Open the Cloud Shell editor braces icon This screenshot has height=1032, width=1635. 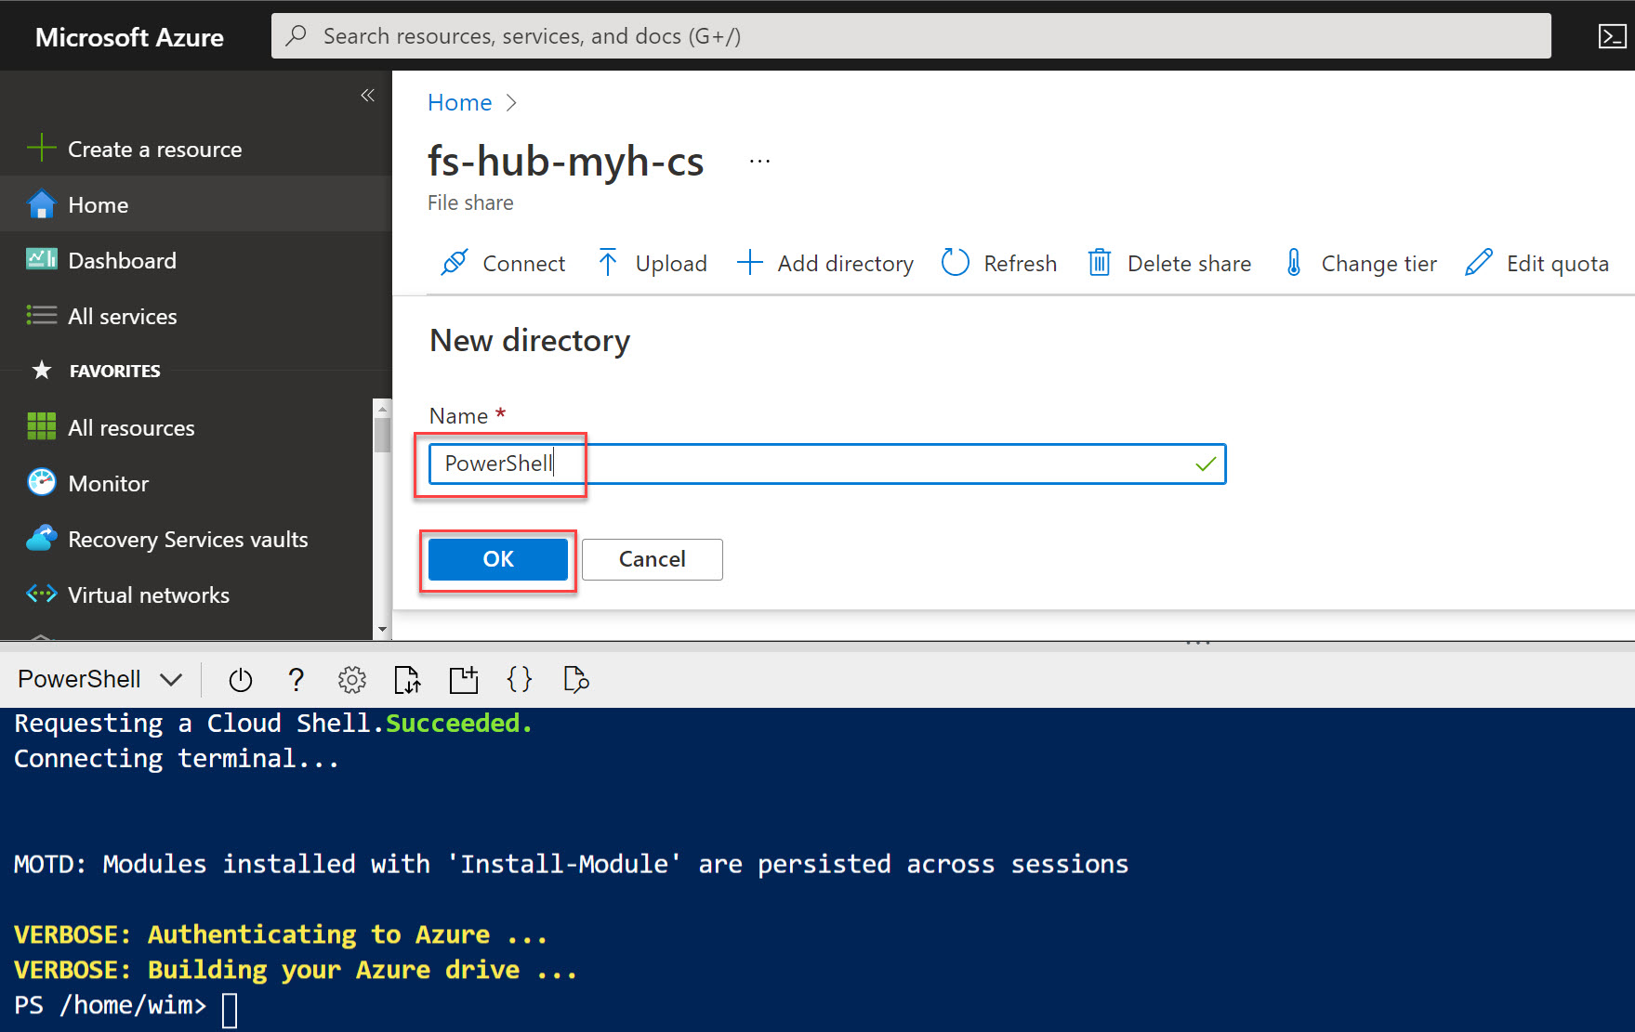pyautogui.click(x=520, y=680)
